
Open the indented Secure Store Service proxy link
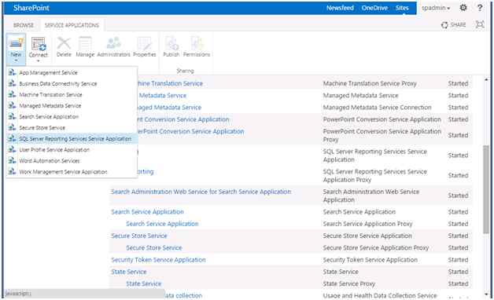154,248
